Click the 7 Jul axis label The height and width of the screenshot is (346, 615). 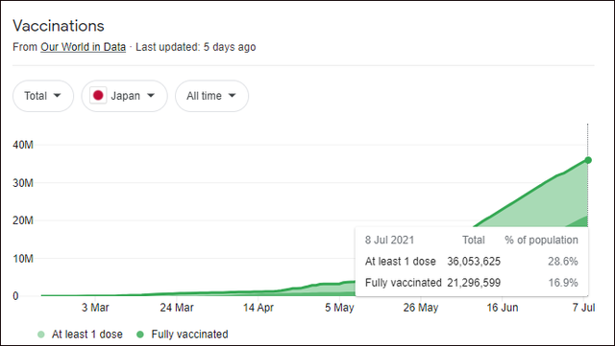[583, 308]
